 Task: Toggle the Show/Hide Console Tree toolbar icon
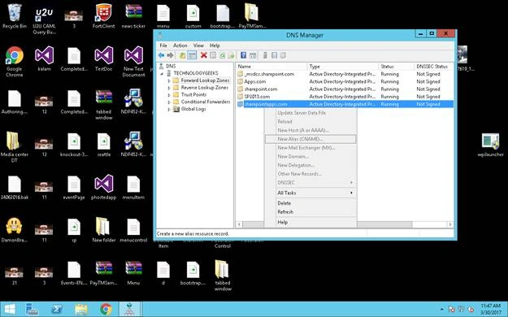coord(192,55)
